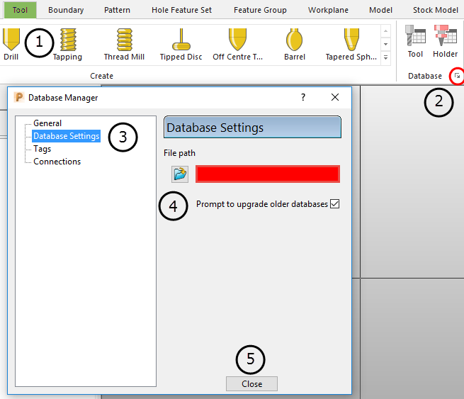Open the Hole Feature Set tab
This screenshot has width=464, height=399.
click(x=181, y=10)
